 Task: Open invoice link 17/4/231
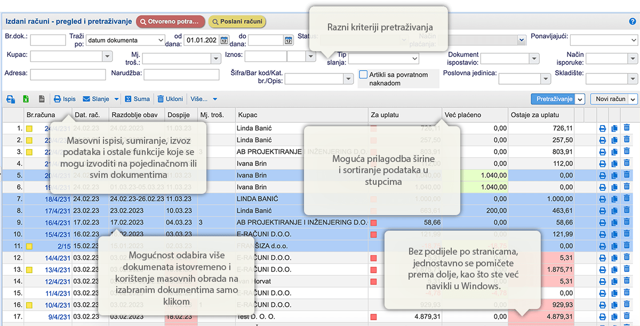pos(57,210)
